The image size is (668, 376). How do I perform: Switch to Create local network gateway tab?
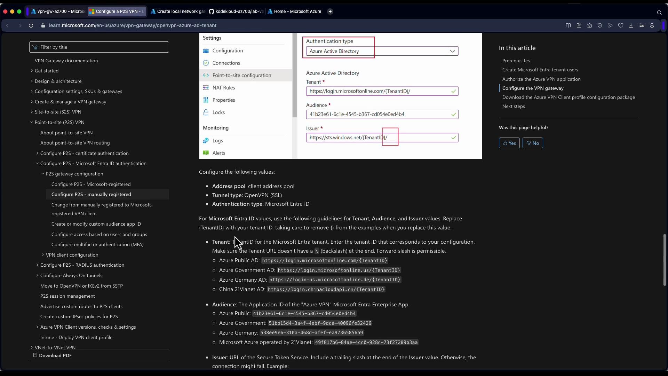(x=177, y=11)
